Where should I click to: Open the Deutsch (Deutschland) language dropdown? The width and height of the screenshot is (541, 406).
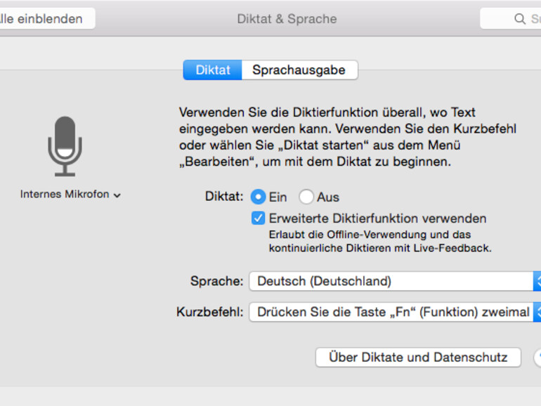tap(390, 281)
